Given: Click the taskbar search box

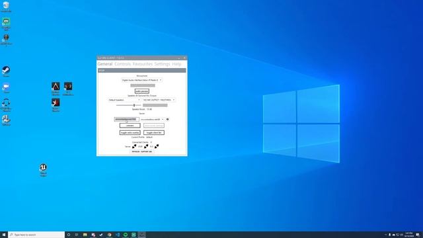Looking at the screenshot, I should (x=36, y=235).
